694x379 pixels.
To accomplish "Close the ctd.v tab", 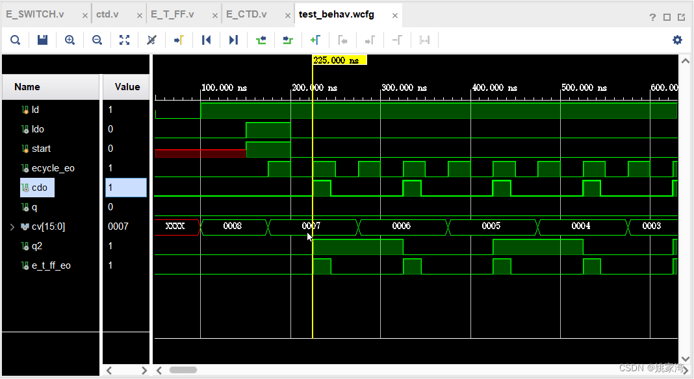I will pyautogui.click(x=139, y=15).
